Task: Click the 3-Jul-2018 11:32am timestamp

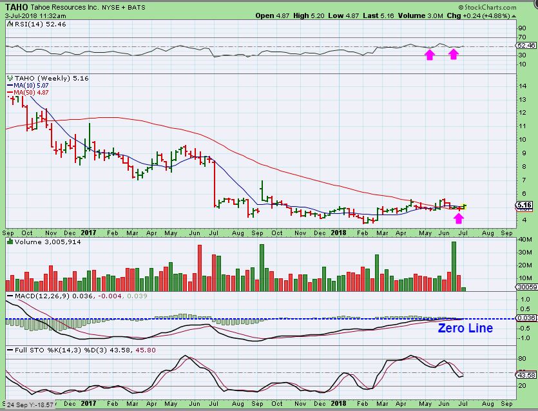Action: pyautogui.click(x=35, y=15)
